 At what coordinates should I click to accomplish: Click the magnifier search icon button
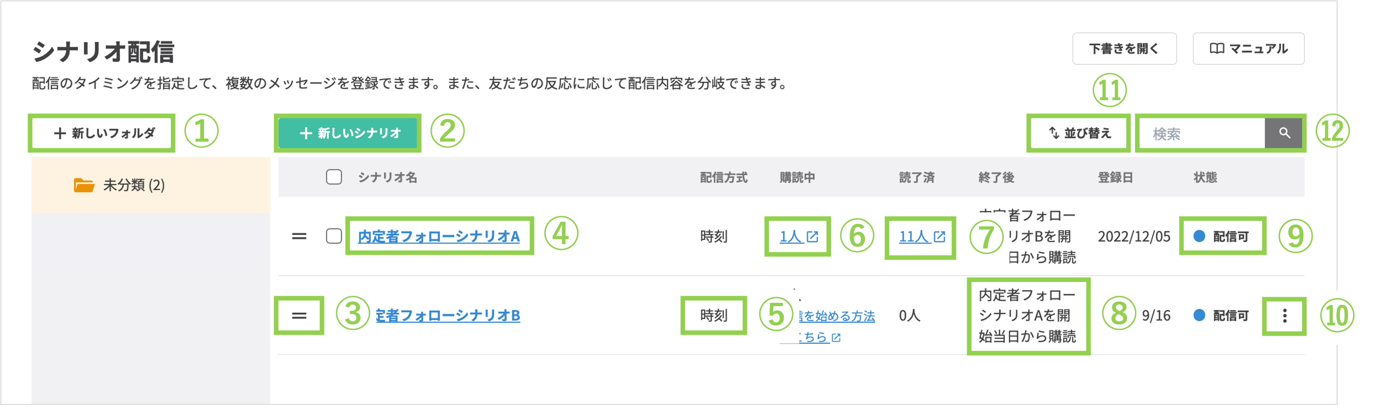pos(1284,133)
